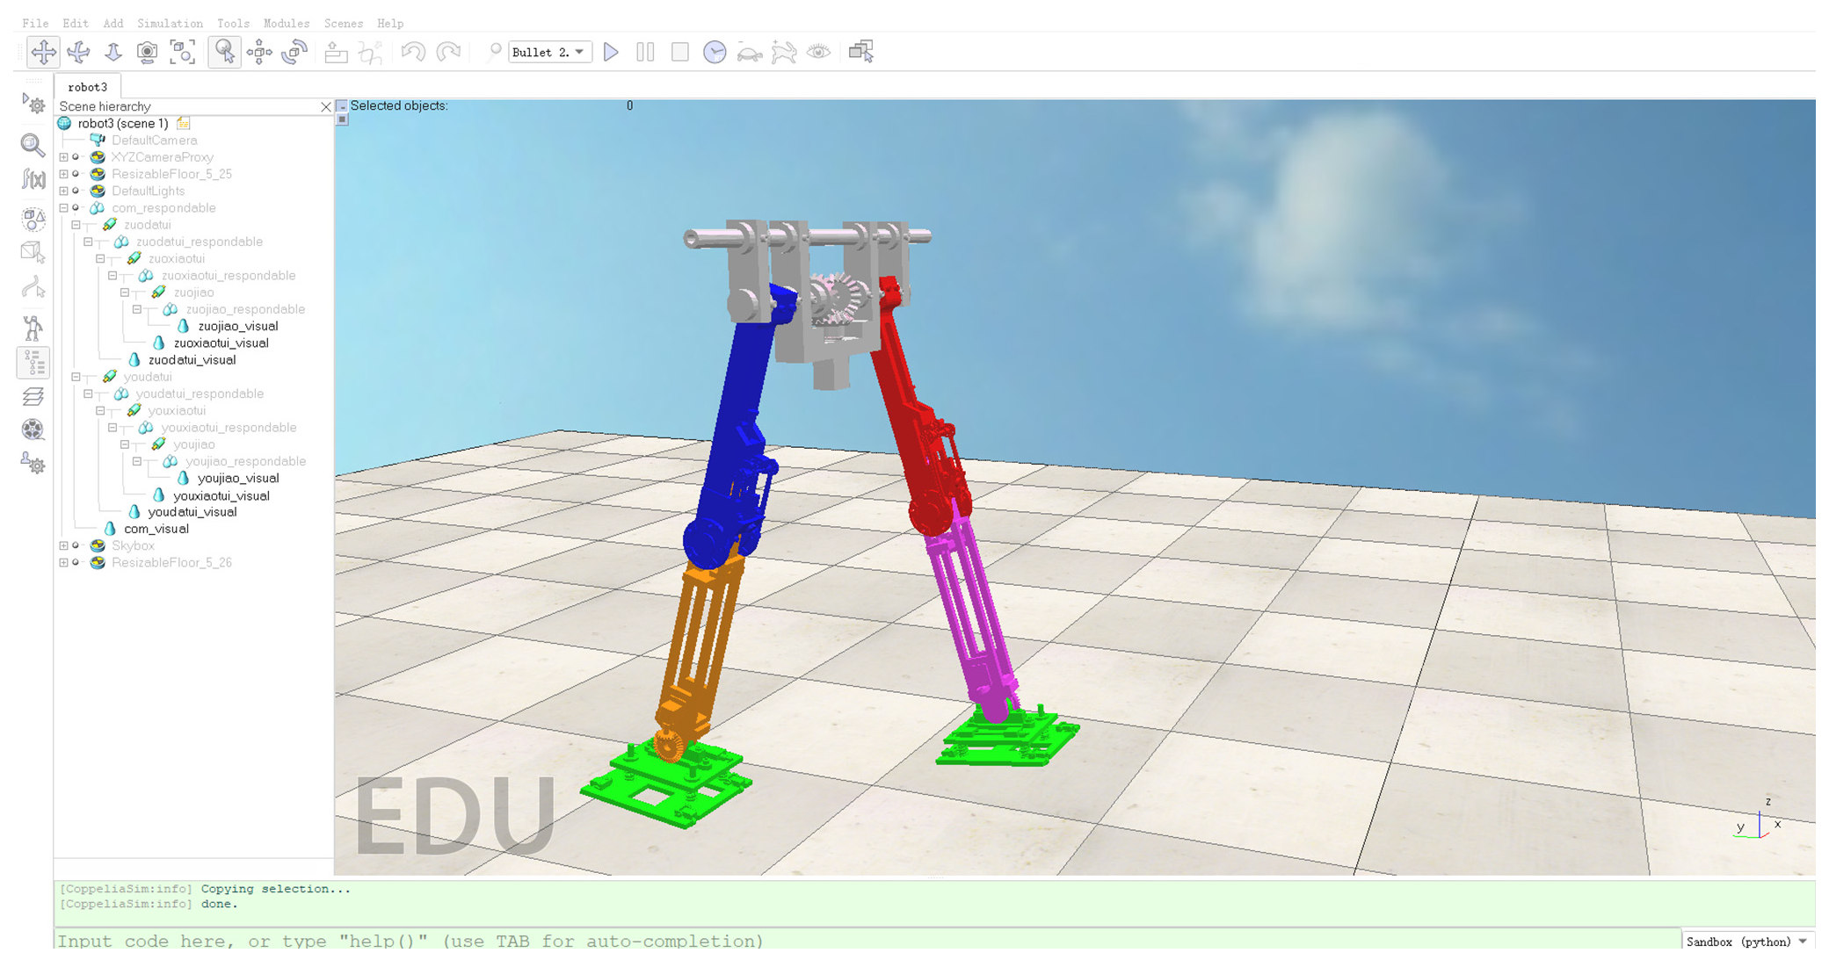Open the Modules menu

287,24
